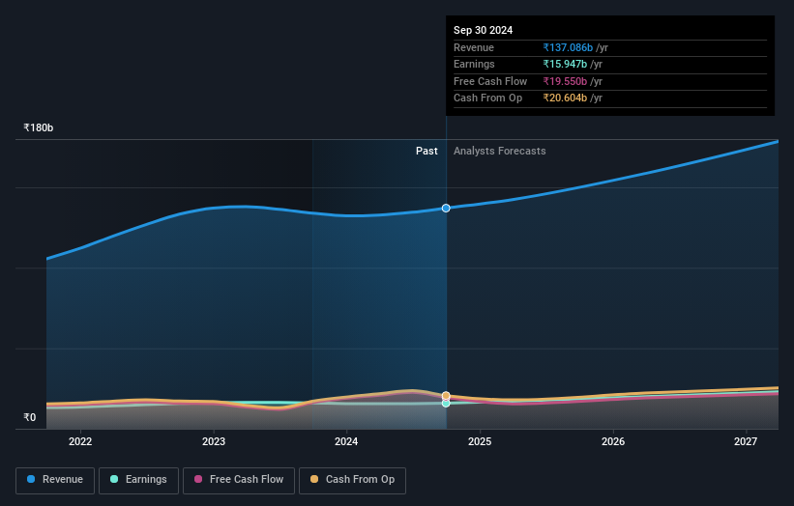Click the Earnings row label in tooltip
794x506 pixels.
coord(474,64)
